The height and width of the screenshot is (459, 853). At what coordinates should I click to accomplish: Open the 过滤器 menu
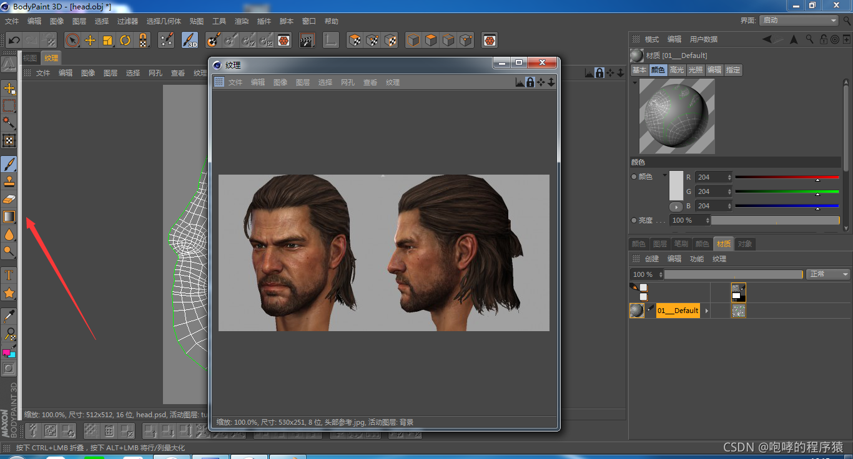(x=127, y=21)
